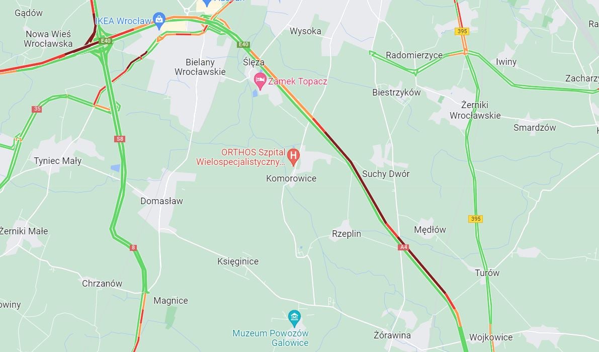The width and height of the screenshot is (599, 352).
Task: Select the ORTHOS Szpital hospital marker
Action: [293, 156]
